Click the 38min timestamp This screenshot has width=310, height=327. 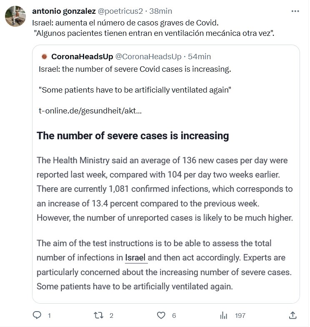(160, 11)
